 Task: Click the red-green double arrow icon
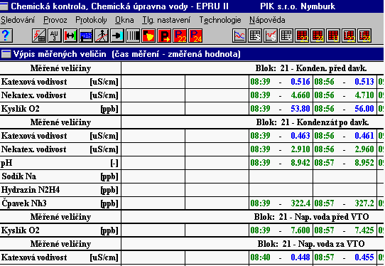70,36
